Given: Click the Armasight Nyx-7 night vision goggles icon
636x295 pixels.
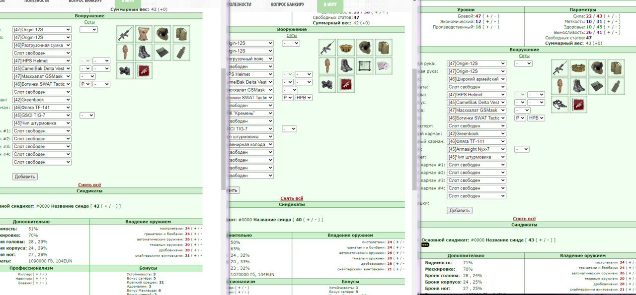Looking at the screenshot, I should tap(559, 105).
